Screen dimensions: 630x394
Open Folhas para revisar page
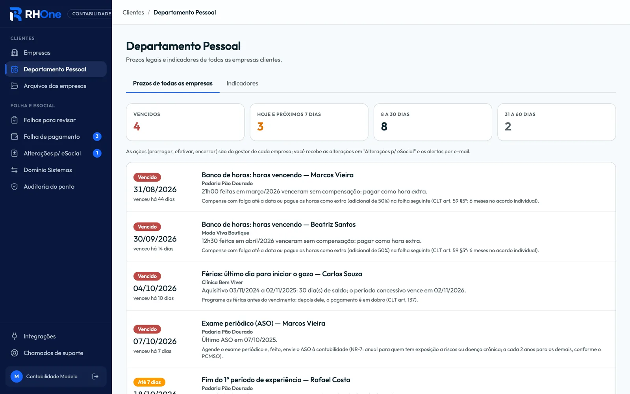click(x=56, y=120)
